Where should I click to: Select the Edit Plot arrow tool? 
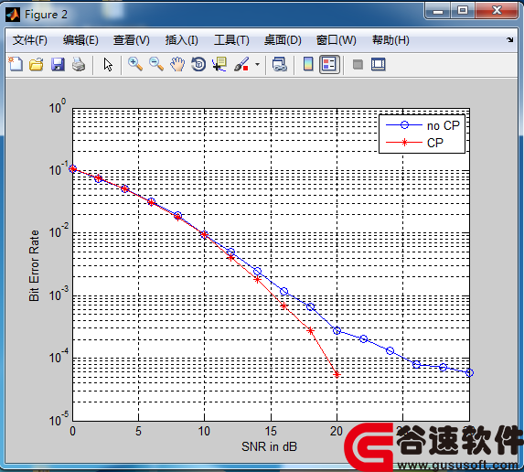click(x=108, y=65)
